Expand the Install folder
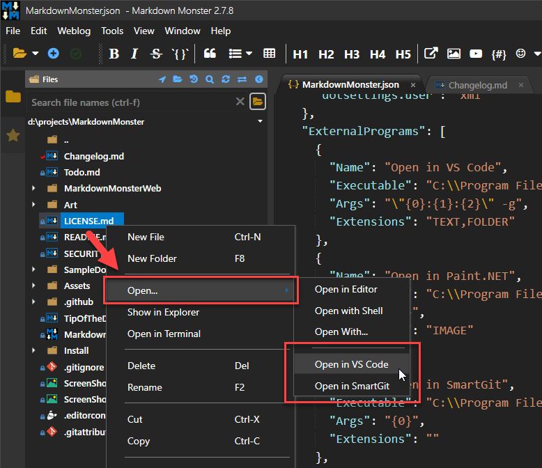The height and width of the screenshot is (468, 542). (33, 350)
